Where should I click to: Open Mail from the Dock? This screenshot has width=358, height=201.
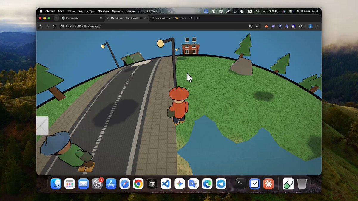tap(83, 184)
